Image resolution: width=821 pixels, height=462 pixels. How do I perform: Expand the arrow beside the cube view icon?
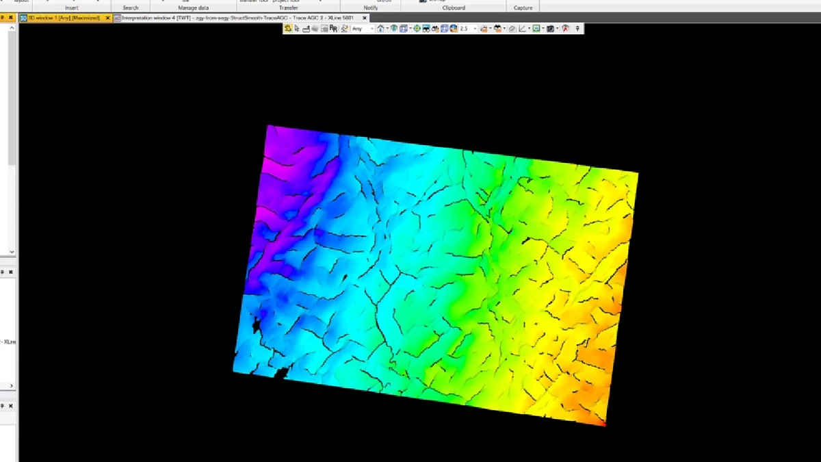tap(410, 29)
